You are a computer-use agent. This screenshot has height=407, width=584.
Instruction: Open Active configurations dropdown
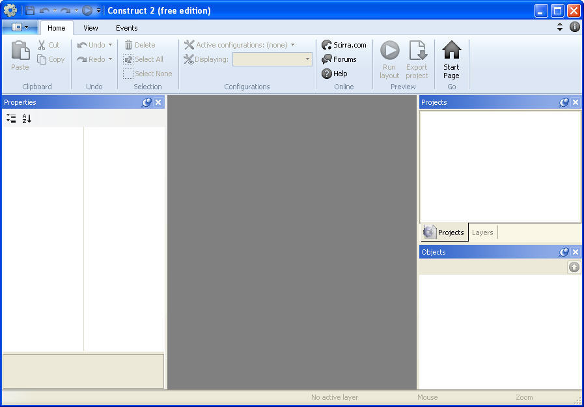coord(240,45)
